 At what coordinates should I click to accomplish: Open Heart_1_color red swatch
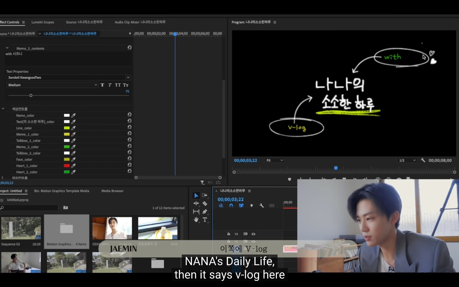pyautogui.click(x=67, y=166)
